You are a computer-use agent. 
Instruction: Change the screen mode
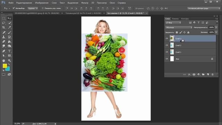(9, 74)
